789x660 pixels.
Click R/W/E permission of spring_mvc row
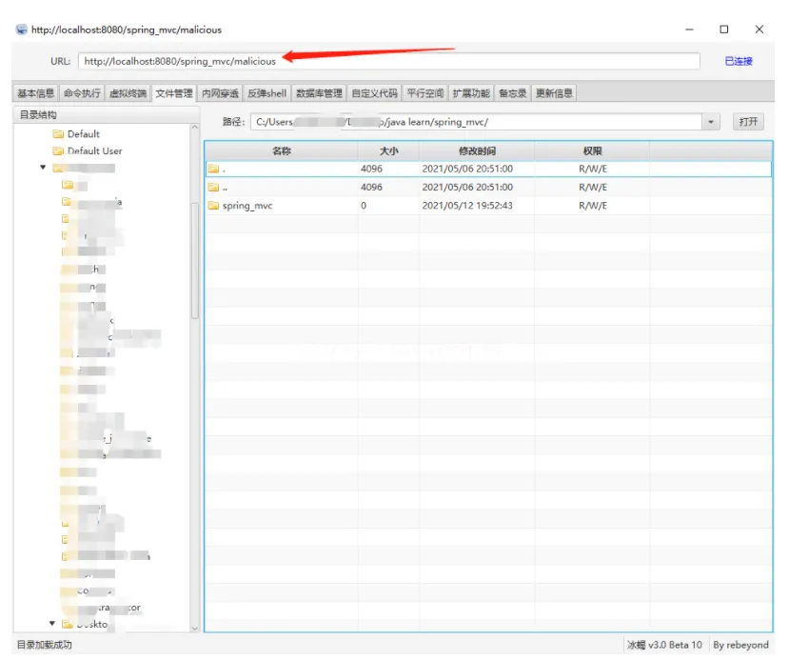(593, 206)
